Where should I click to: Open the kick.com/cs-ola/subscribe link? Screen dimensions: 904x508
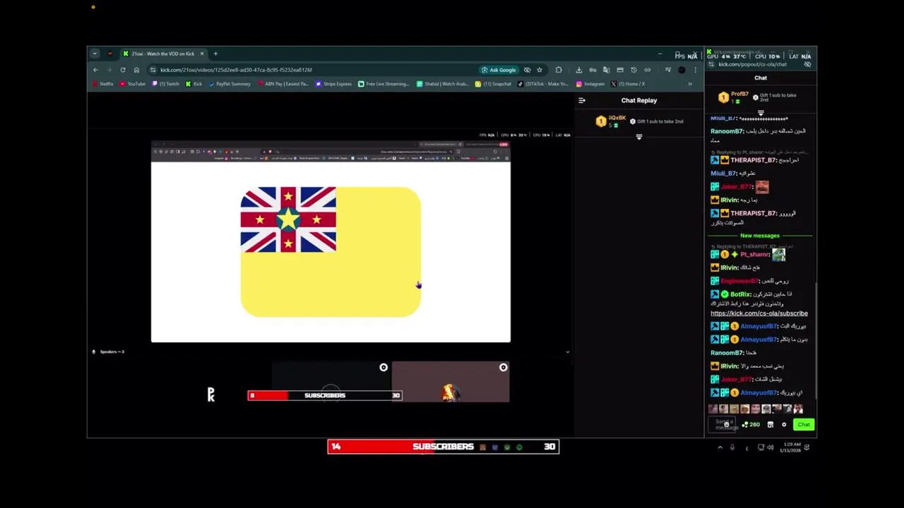pyautogui.click(x=759, y=313)
